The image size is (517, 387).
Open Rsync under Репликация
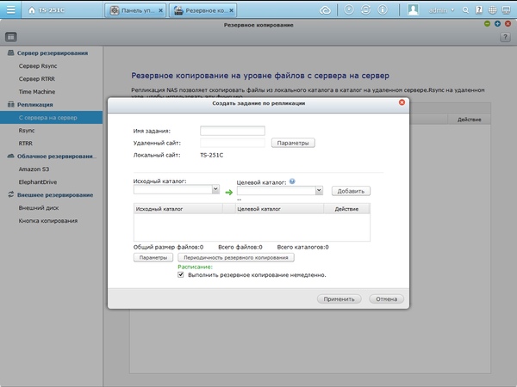coord(27,131)
